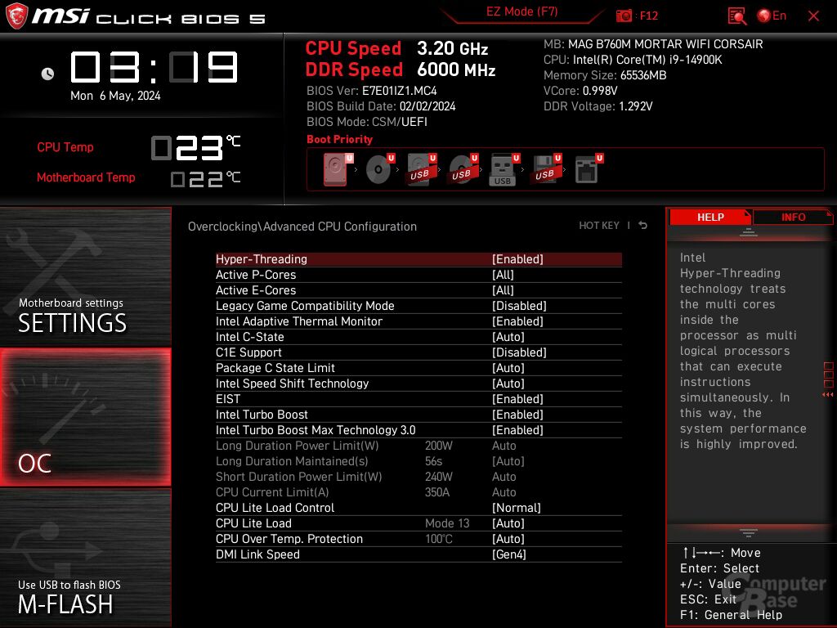
Task: Select the USB floppy boot device icon
Action: 546,168
